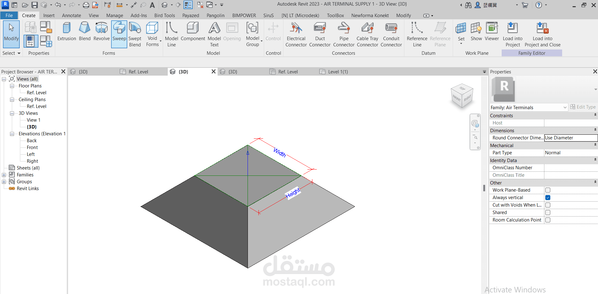Click the Set work plane tool

tap(461, 33)
